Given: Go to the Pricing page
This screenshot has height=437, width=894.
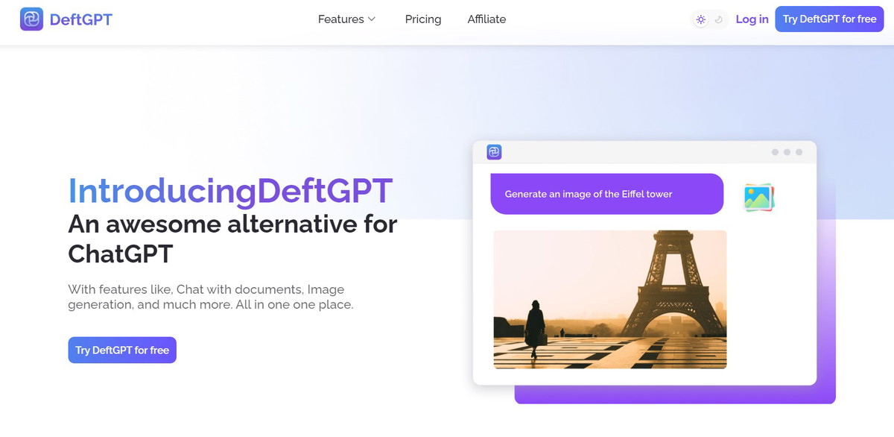Looking at the screenshot, I should (x=423, y=19).
